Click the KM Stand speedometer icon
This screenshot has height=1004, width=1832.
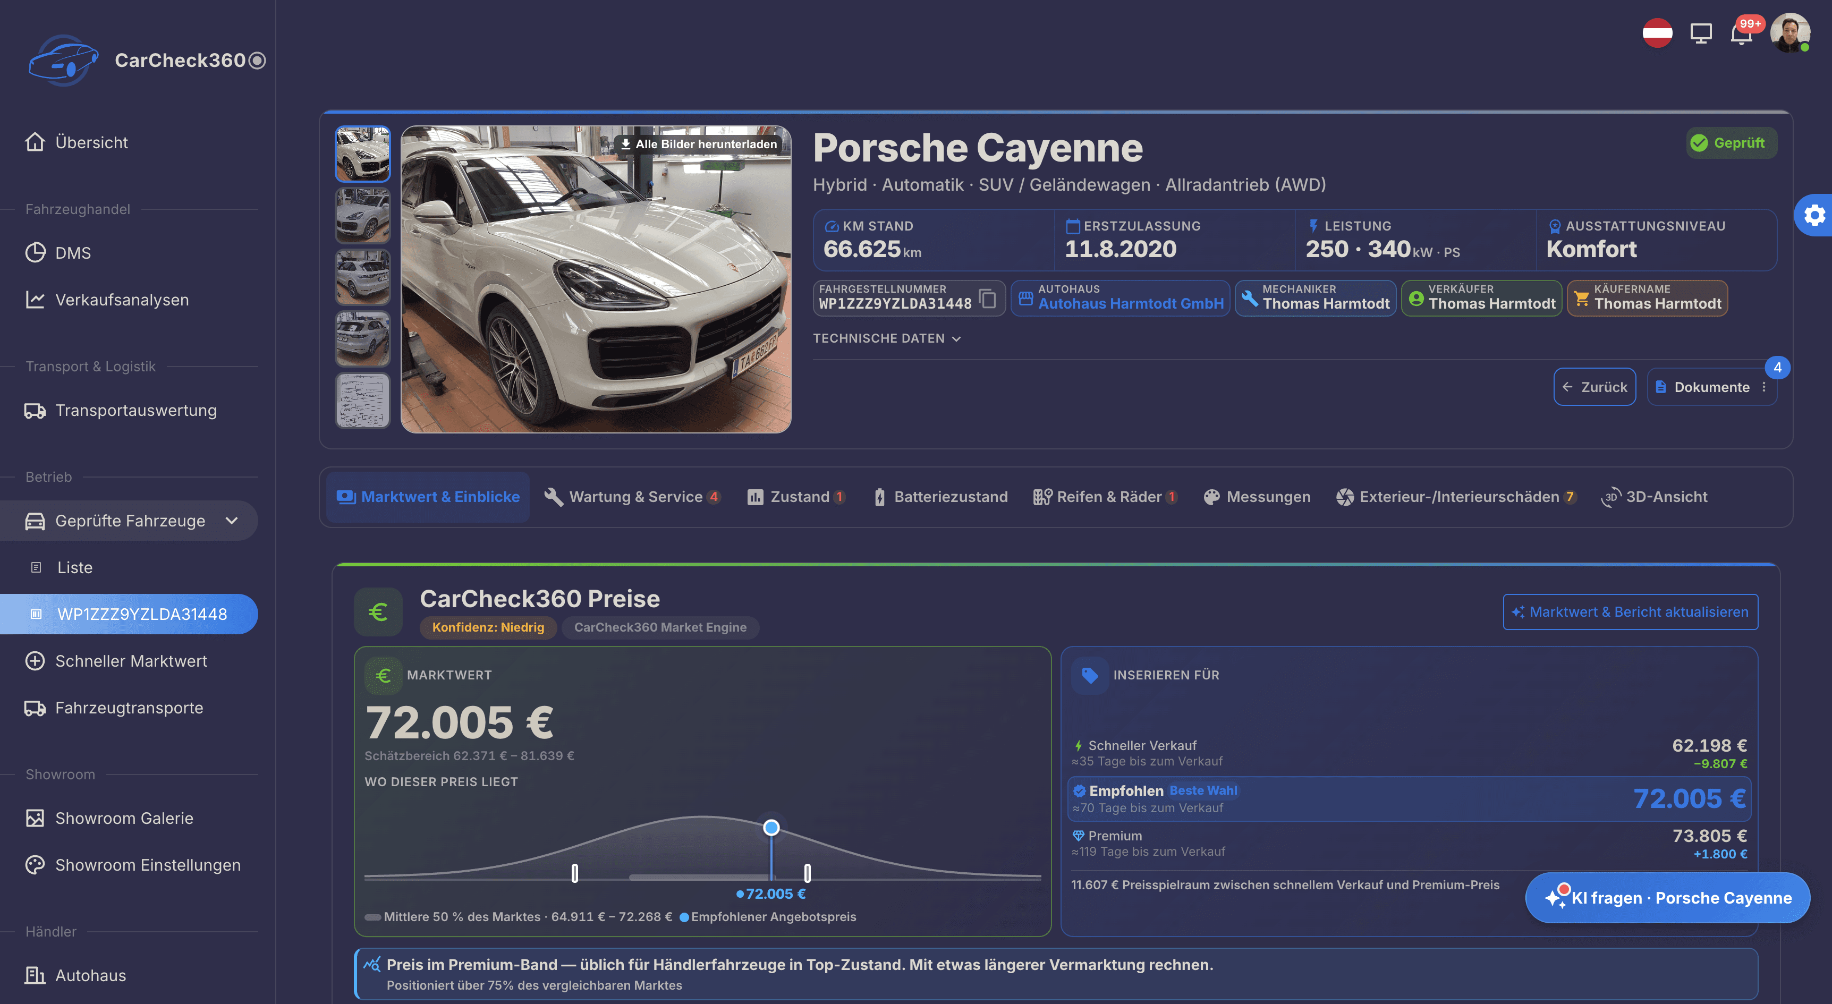832,226
